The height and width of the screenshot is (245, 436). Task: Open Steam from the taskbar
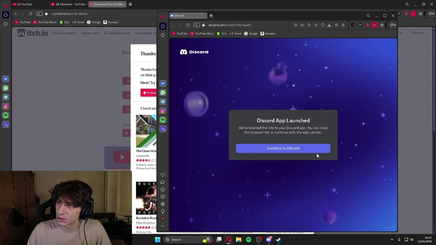[x=278, y=240]
